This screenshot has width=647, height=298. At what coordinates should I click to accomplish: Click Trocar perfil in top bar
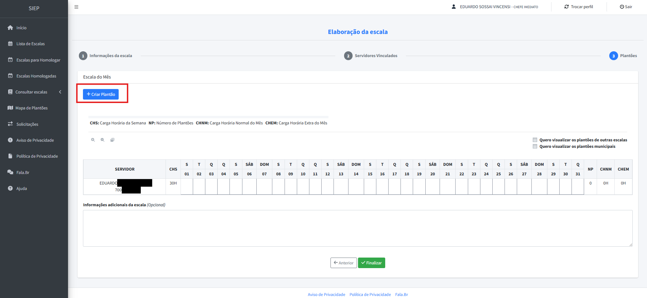click(579, 7)
